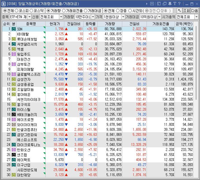200x180 pixels.
Task: Open the 가격 1천원이상 dropdown
Action: click(123, 17)
